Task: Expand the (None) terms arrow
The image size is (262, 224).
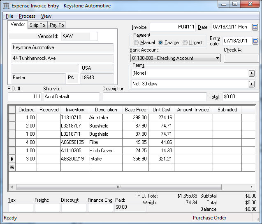Action: point(251,73)
